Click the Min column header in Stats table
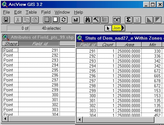This screenshot has width=164, height=125. click(x=152, y=45)
